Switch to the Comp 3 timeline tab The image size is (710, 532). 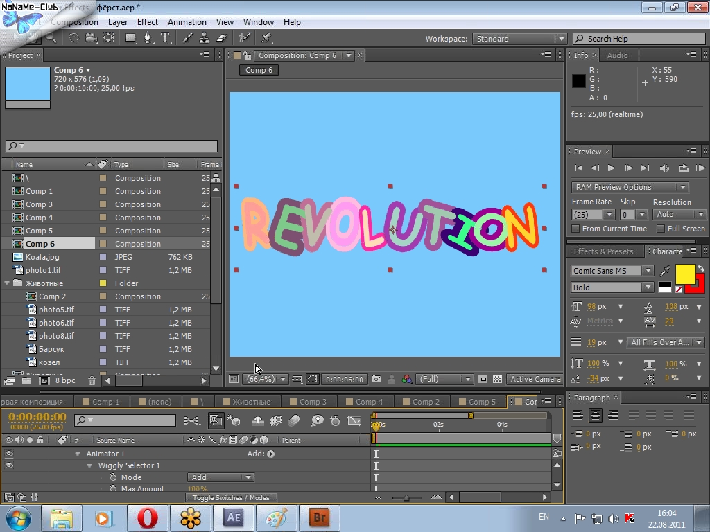coord(313,402)
